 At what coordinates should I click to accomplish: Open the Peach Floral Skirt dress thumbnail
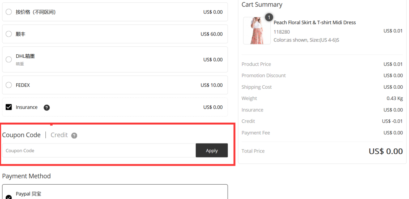(x=257, y=31)
